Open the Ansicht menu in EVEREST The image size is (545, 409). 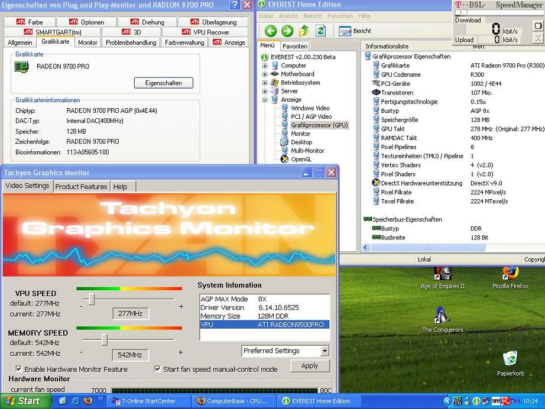[288, 16]
